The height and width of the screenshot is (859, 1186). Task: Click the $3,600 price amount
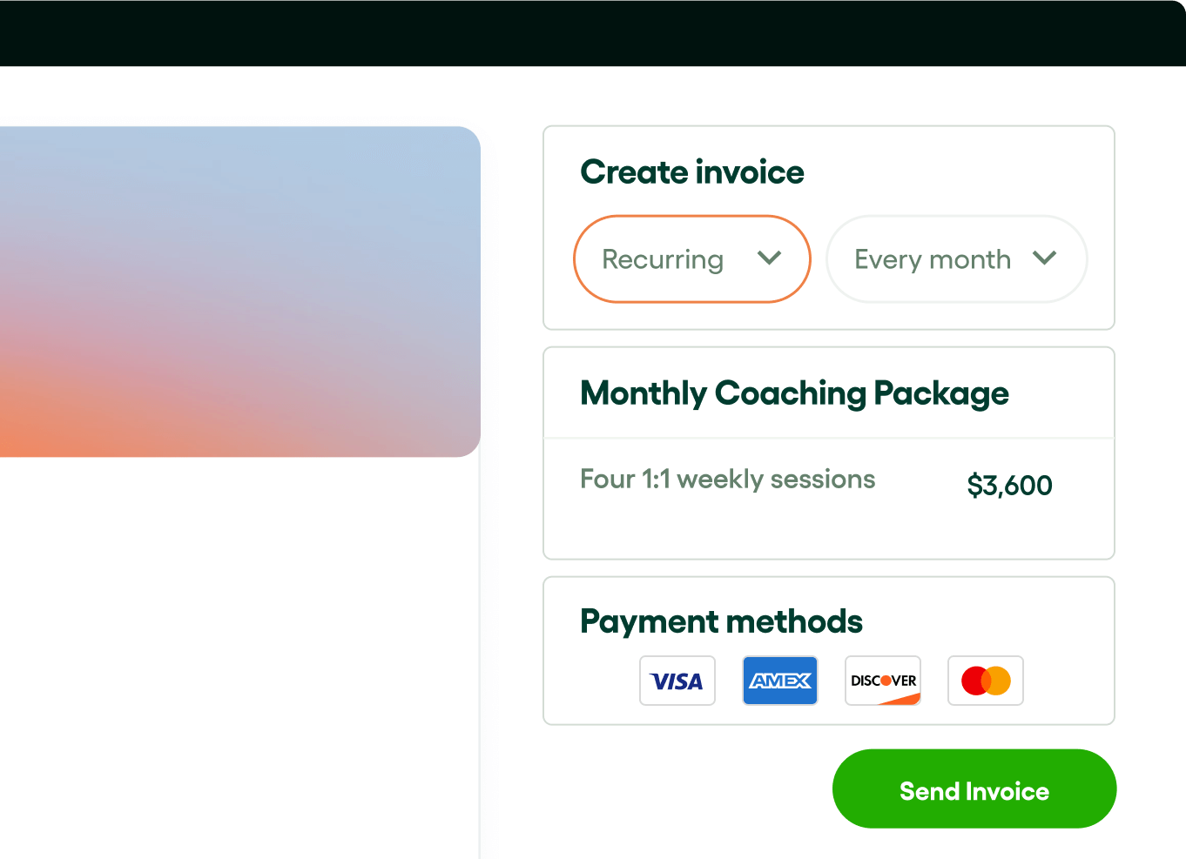click(x=1009, y=485)
